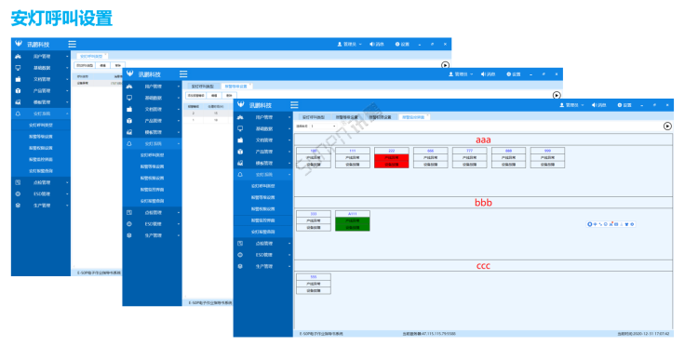
Task: Open the line selection combo box showing 1
Action: 324,126
